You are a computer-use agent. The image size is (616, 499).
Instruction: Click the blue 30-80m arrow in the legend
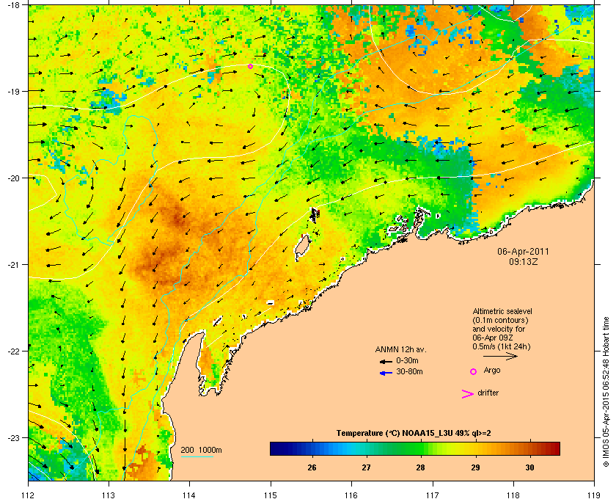click(386, 373)
